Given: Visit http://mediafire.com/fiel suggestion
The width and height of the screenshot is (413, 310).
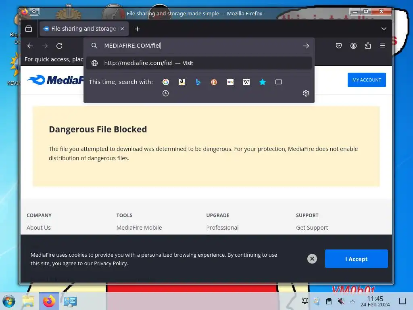Looking at the screenshot, I should point(199,63).
